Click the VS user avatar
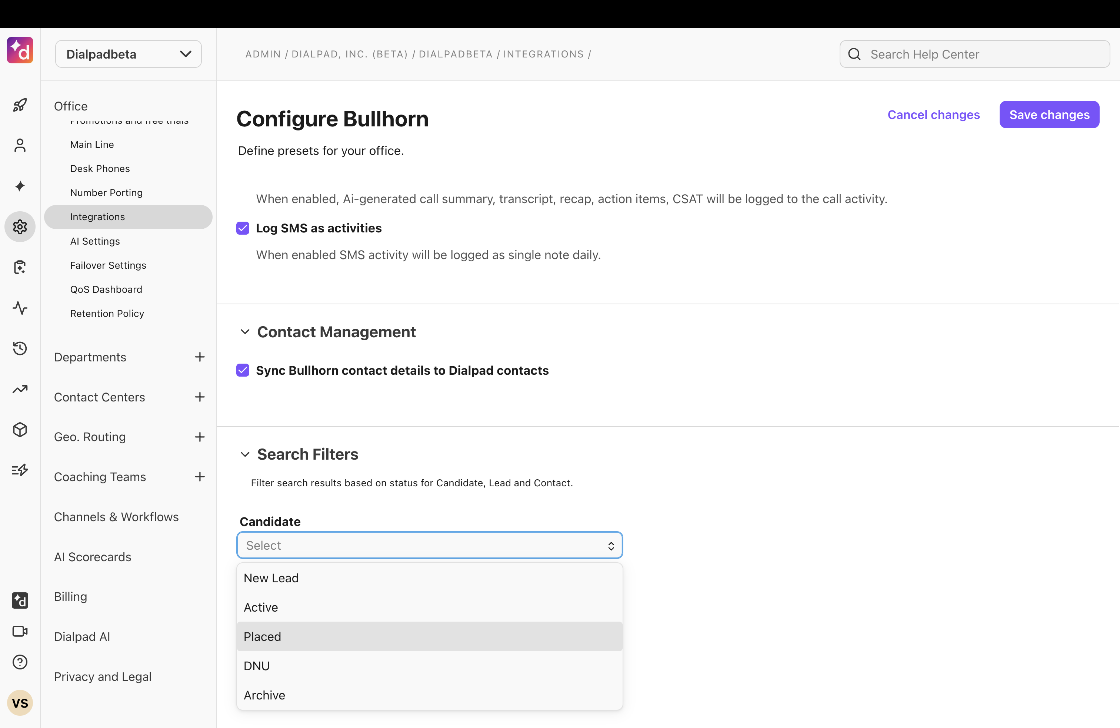The width and height of the screenshot is (1120, 728). tap(20, 703)
